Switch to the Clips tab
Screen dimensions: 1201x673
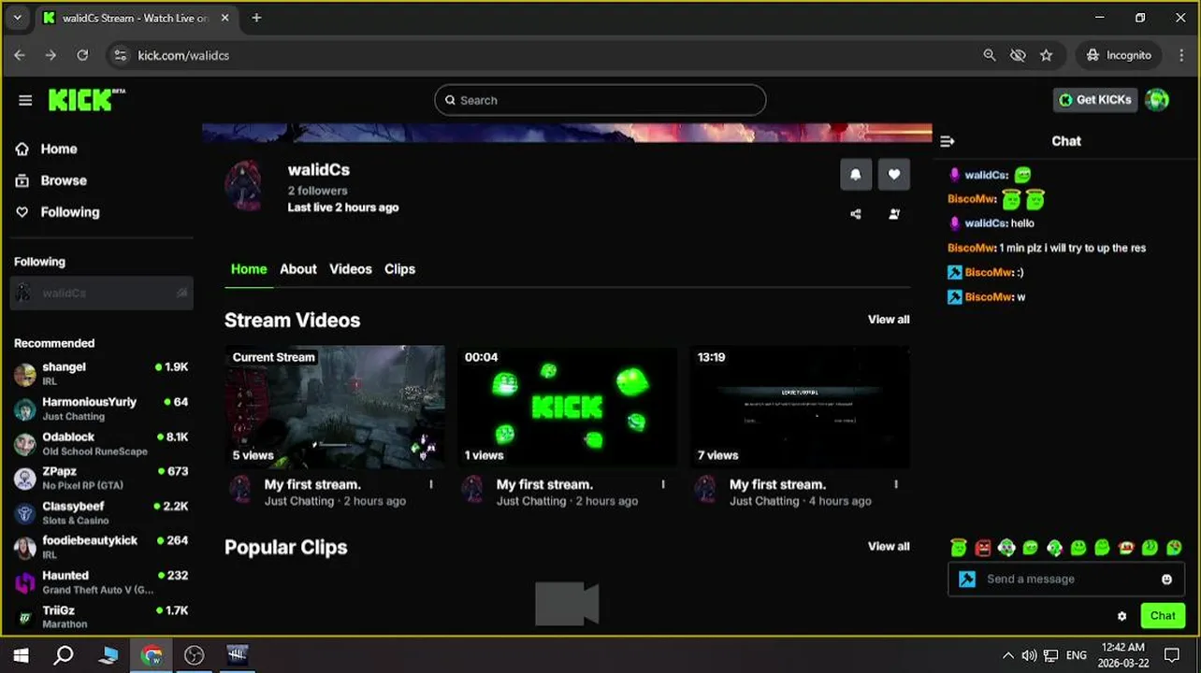(x=399, y=269)
